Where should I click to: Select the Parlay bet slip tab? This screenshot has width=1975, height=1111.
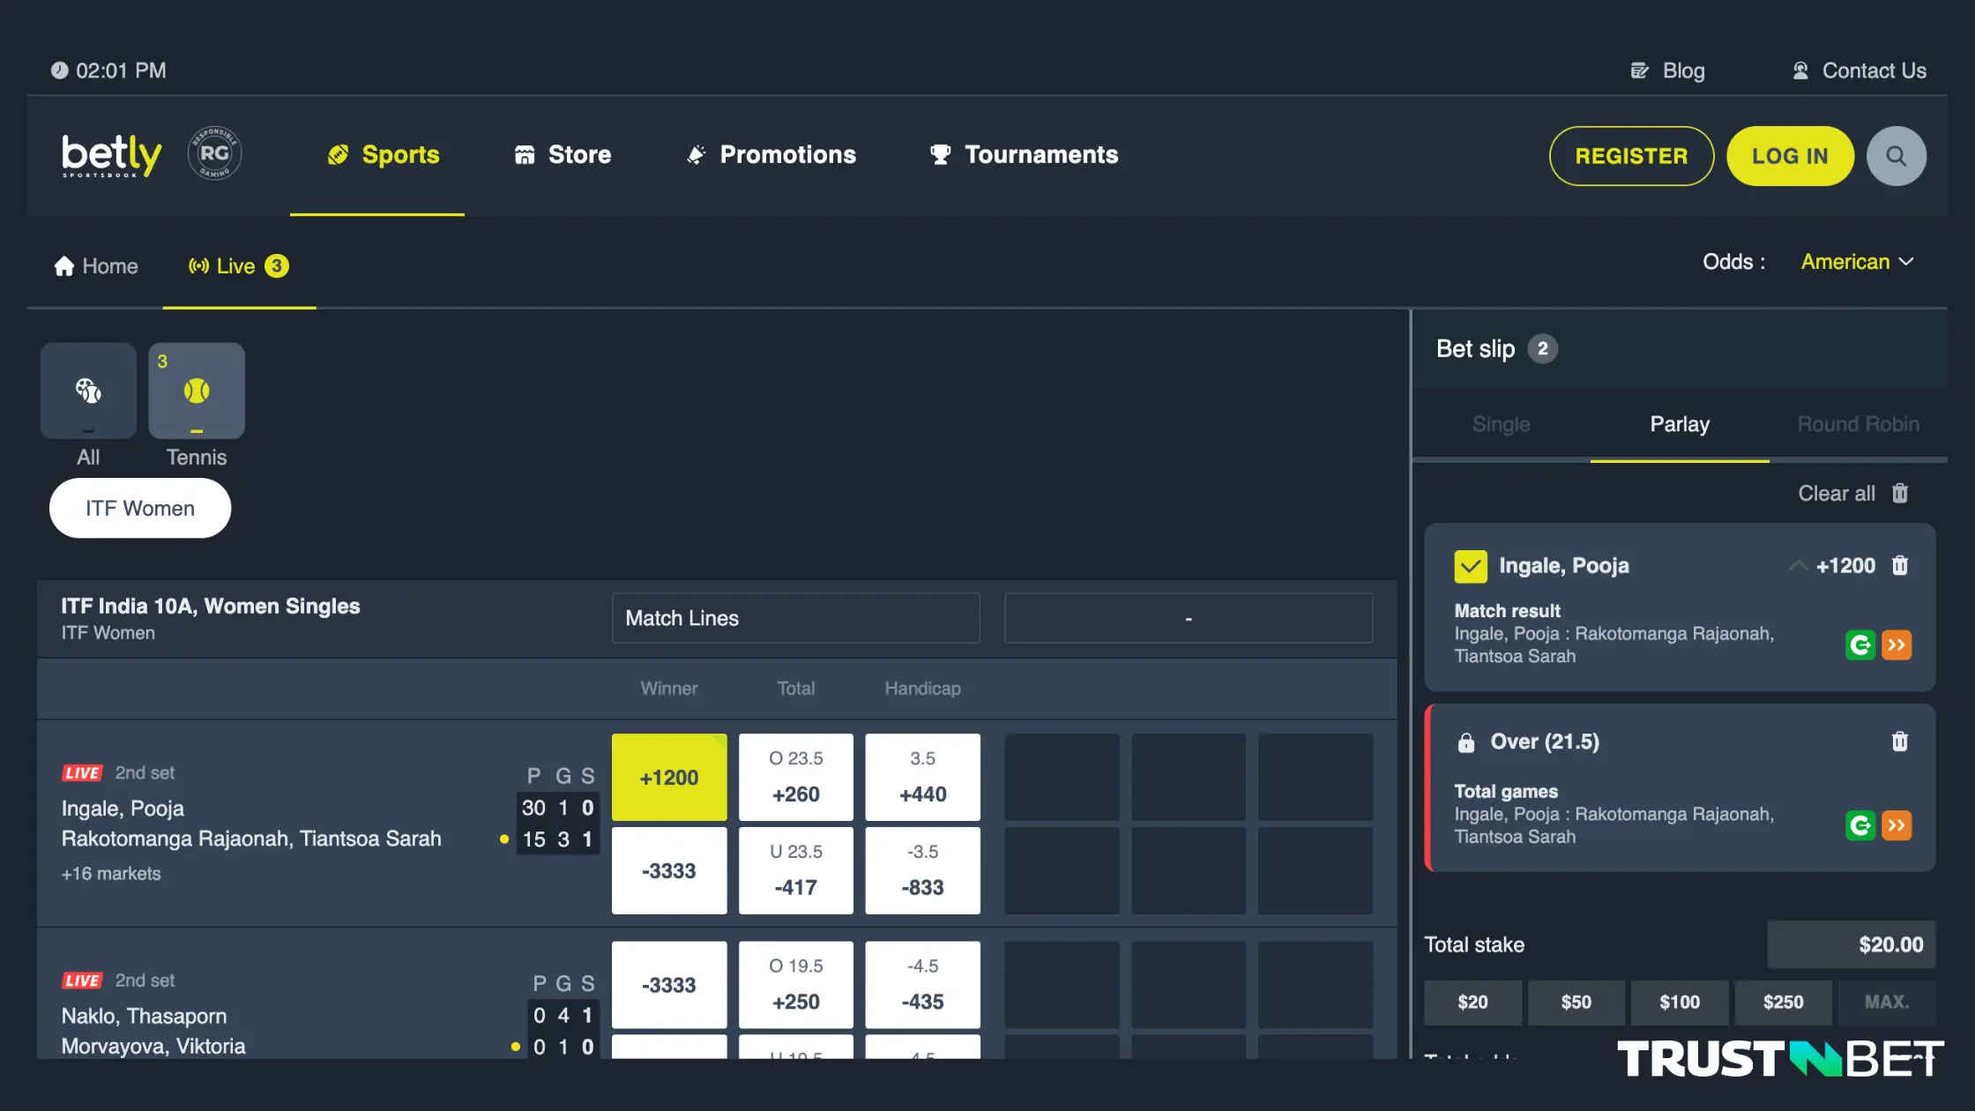click(x=1680, y=423)
